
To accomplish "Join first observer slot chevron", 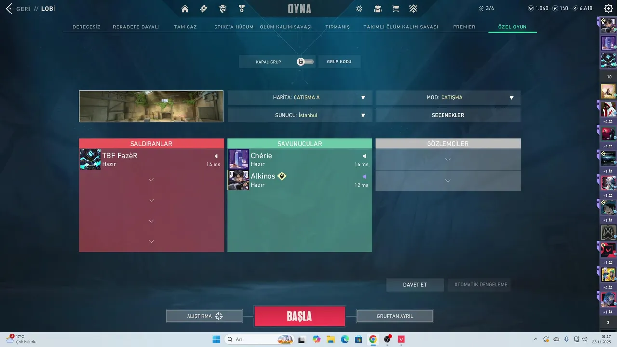I will [448, 160].
